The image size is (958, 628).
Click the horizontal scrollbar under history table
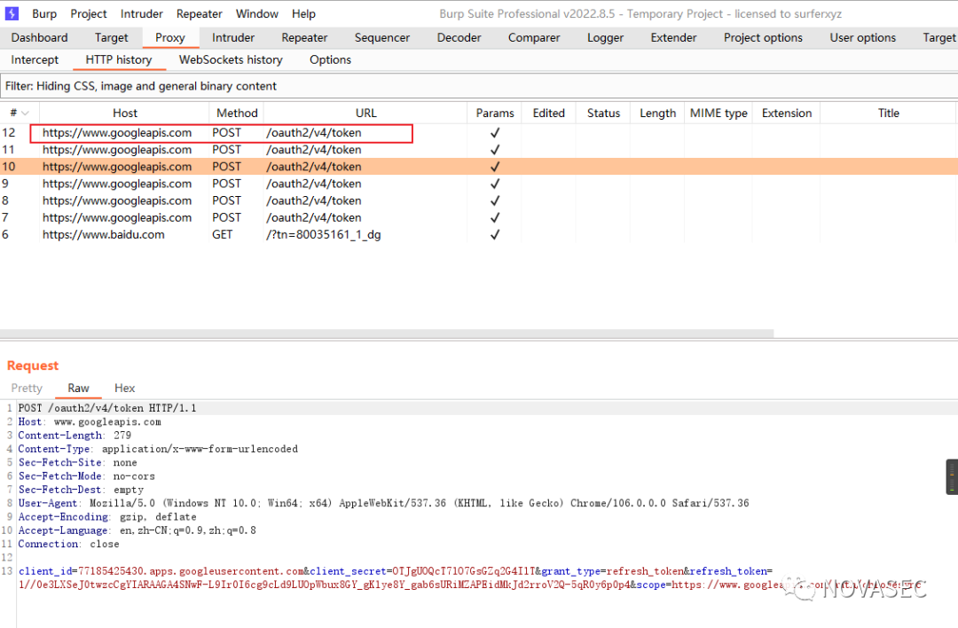pos(387,334)
